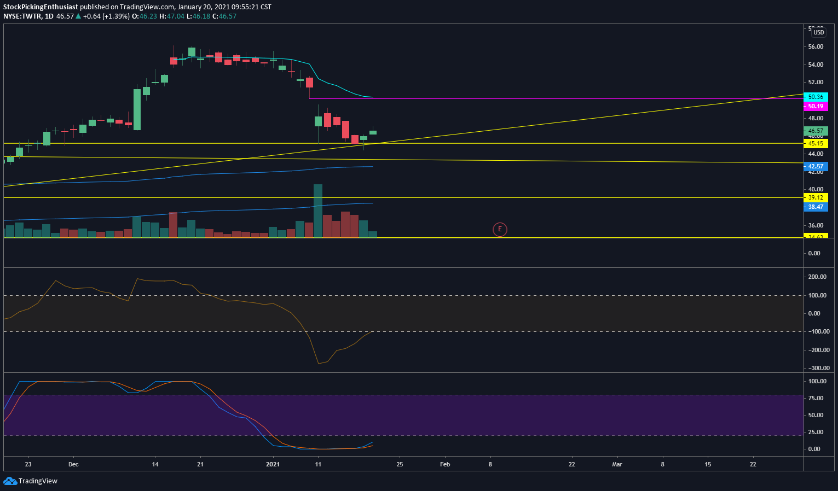Click the yellow 45.15 price label
The image size is (838, 491).
[816, 143]
